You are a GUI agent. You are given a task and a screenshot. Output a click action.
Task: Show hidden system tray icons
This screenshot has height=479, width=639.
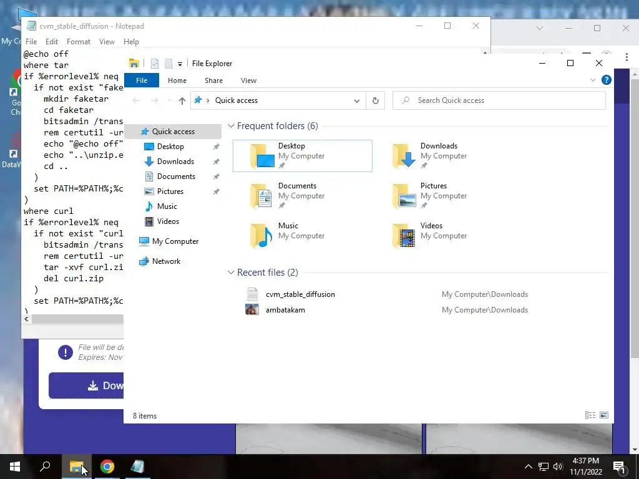point(528,467)
